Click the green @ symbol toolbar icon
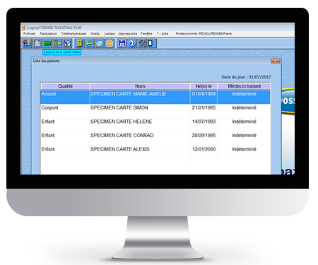 coord(90,43)
